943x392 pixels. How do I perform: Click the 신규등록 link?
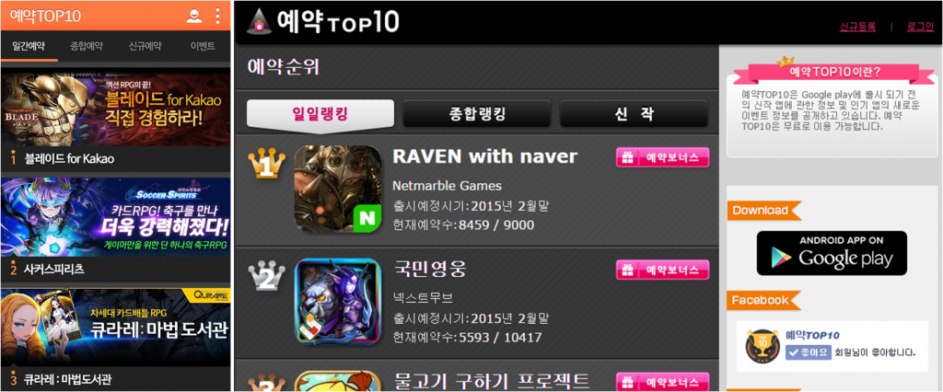(857, 27)
